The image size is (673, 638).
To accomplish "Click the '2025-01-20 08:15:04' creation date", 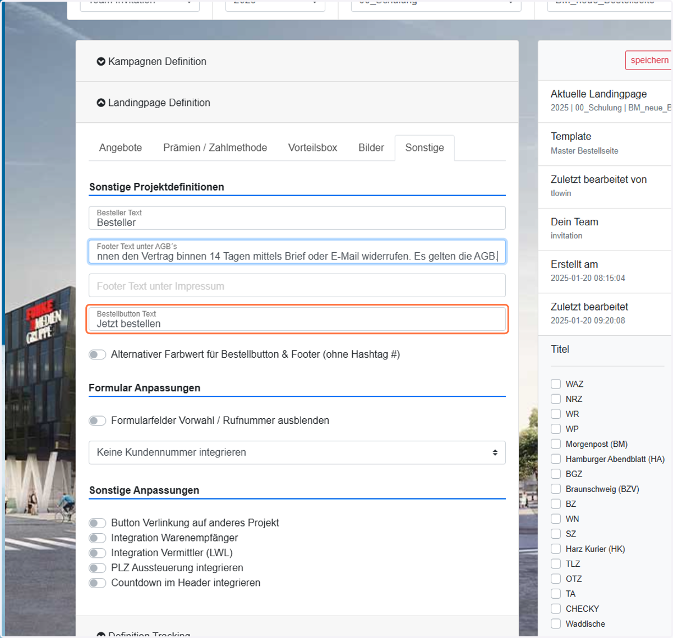I will (x=588, y=278).
